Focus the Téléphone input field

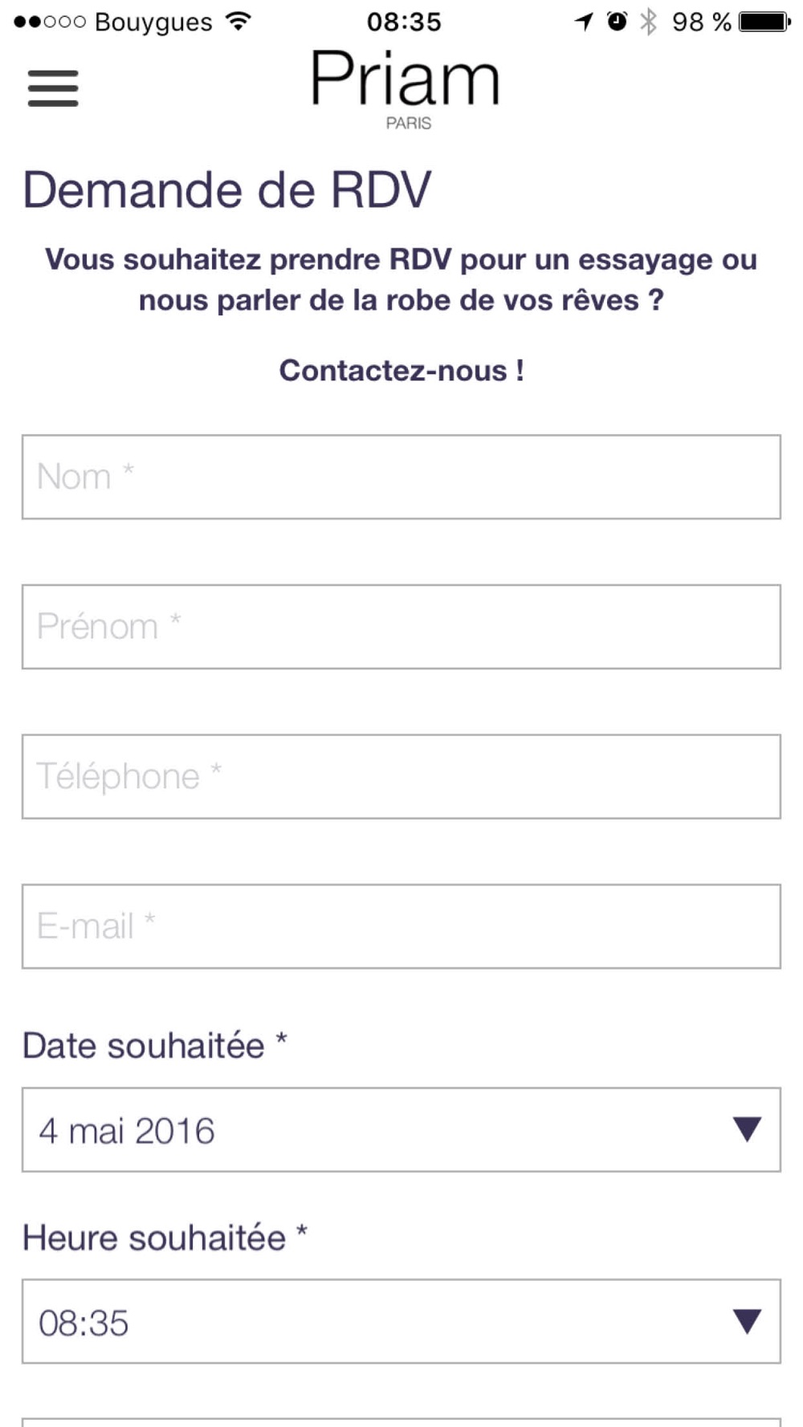coord(401,777)
